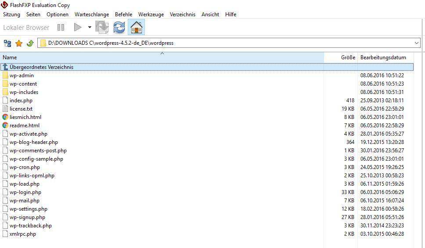Click the transfer files icon
Image resolution: width=425 pixels, height=248 pixels.
tap(102, 27)
